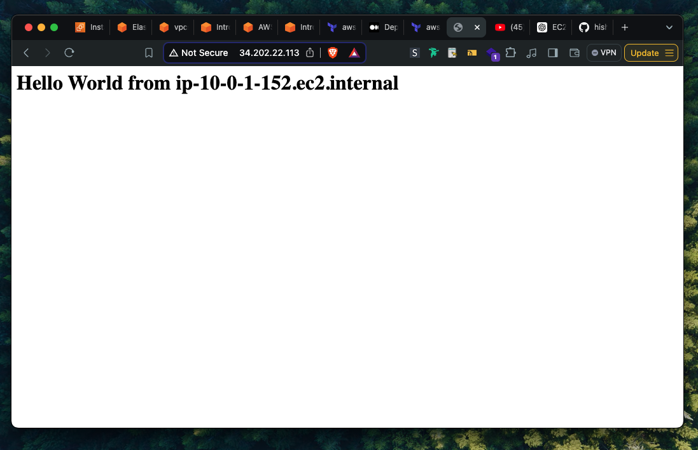
Task: Open Brave Rewards triangle icon
Action: click(354, 53)
